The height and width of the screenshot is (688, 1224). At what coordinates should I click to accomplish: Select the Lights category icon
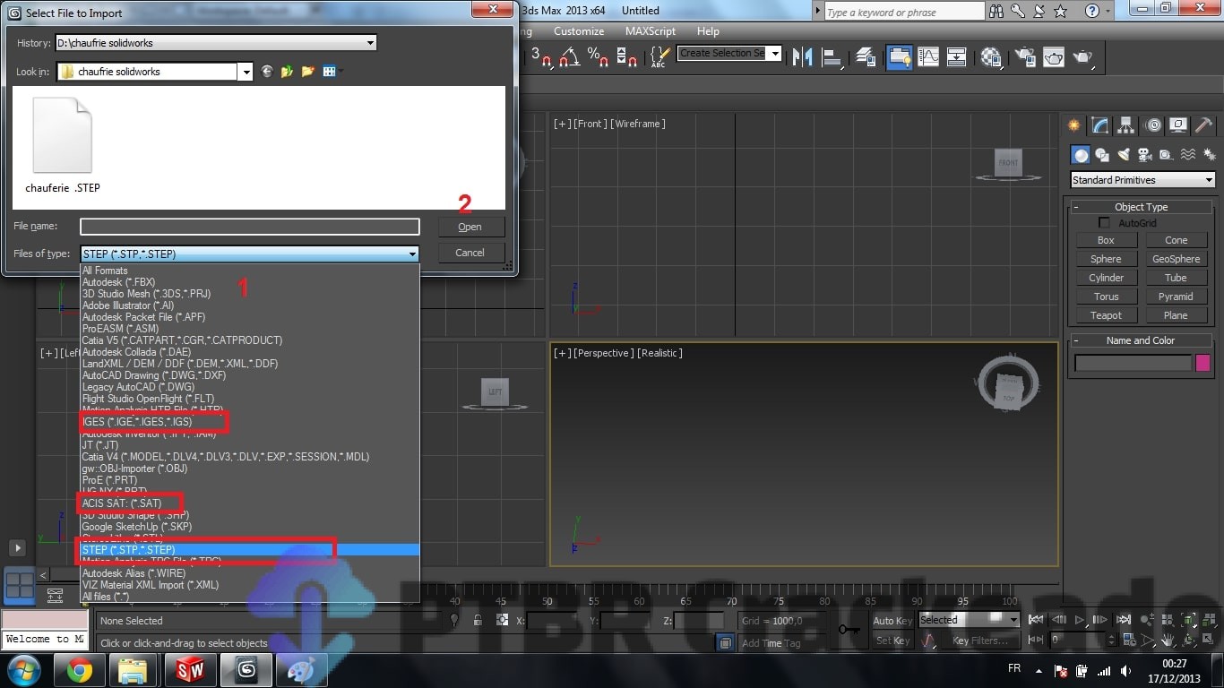(x=1124, y=155)
